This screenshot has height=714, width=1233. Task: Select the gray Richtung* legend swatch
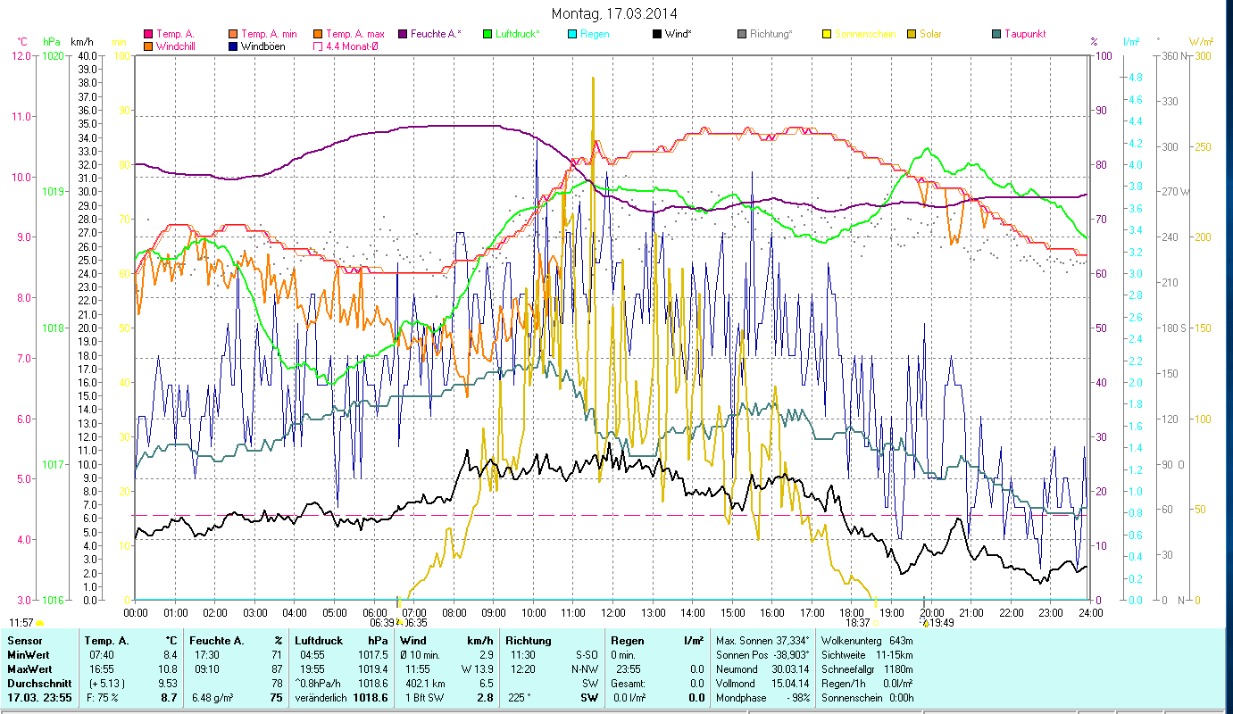[742, 34]
